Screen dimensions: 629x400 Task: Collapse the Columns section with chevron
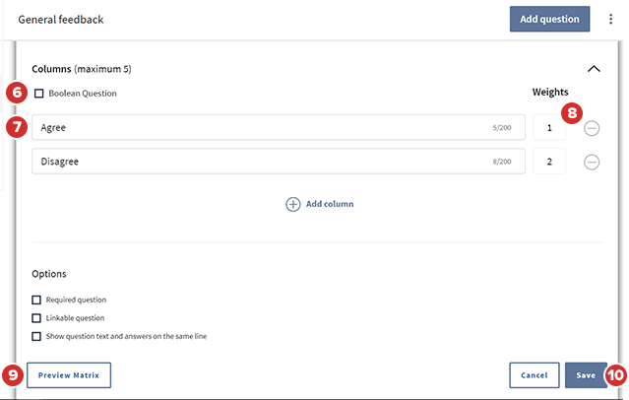pyautogui.click(x=594, y=69)
